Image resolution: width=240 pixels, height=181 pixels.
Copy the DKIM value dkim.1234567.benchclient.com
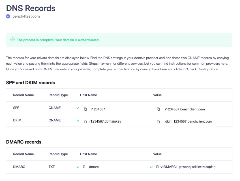158,122
